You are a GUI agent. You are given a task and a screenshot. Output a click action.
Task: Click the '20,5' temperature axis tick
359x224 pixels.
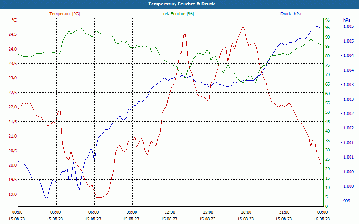(13, 151)
